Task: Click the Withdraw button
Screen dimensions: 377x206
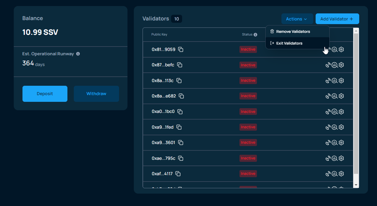Action: 96,94
